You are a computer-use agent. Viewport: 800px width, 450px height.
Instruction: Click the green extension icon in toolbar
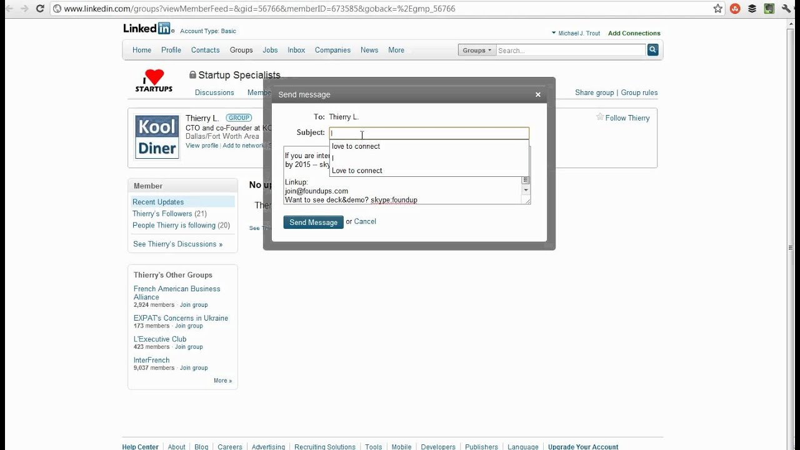(x=769, y=9)
